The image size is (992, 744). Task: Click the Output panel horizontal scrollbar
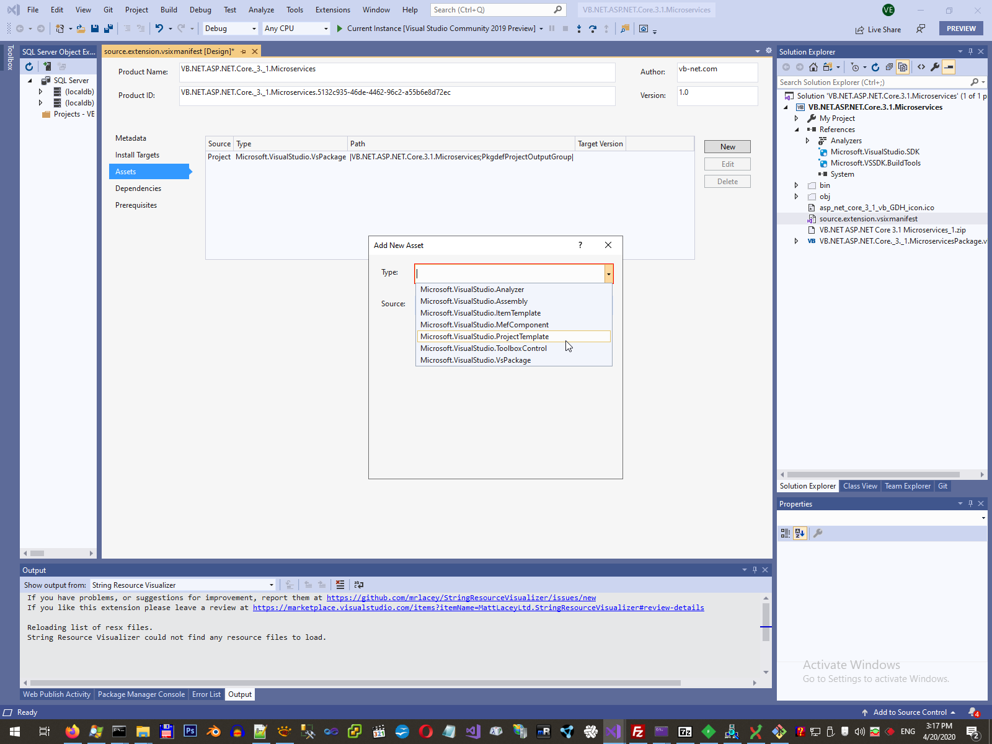point(355,683)
